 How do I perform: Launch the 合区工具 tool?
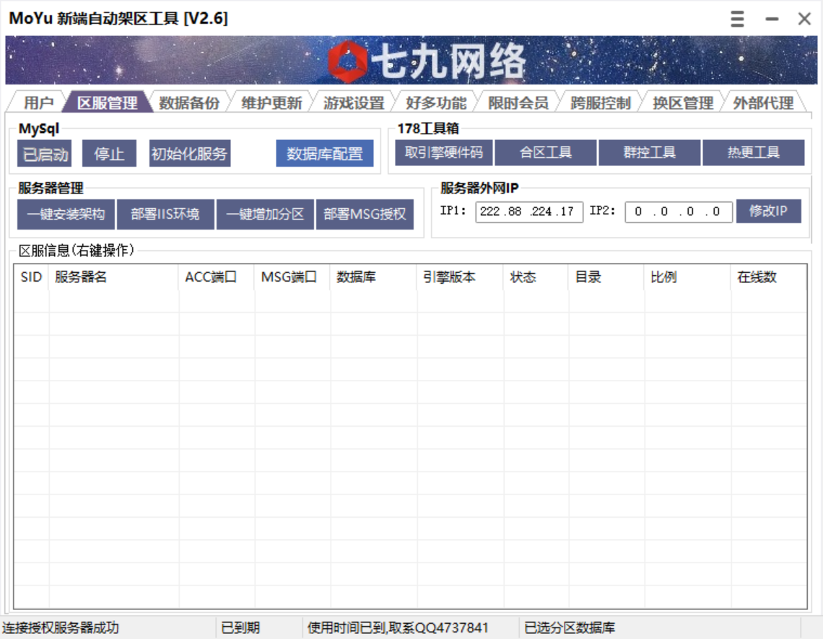pos(546,152)
